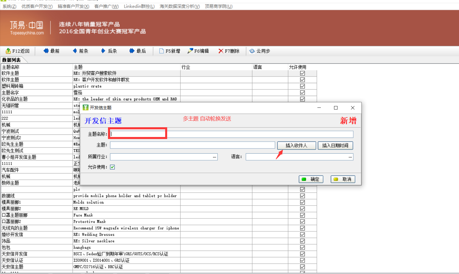Toggle 允许使用 checkbox for 数据线 row
The height and width of the screenshot is (274, 459).
point(302,196)
